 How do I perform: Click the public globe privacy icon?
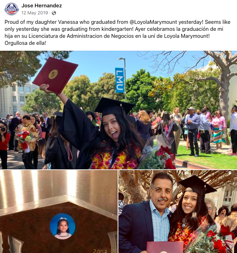(54, 13)
